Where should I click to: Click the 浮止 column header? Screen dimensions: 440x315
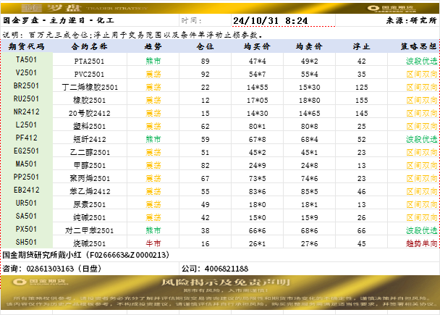coord(361,46)
